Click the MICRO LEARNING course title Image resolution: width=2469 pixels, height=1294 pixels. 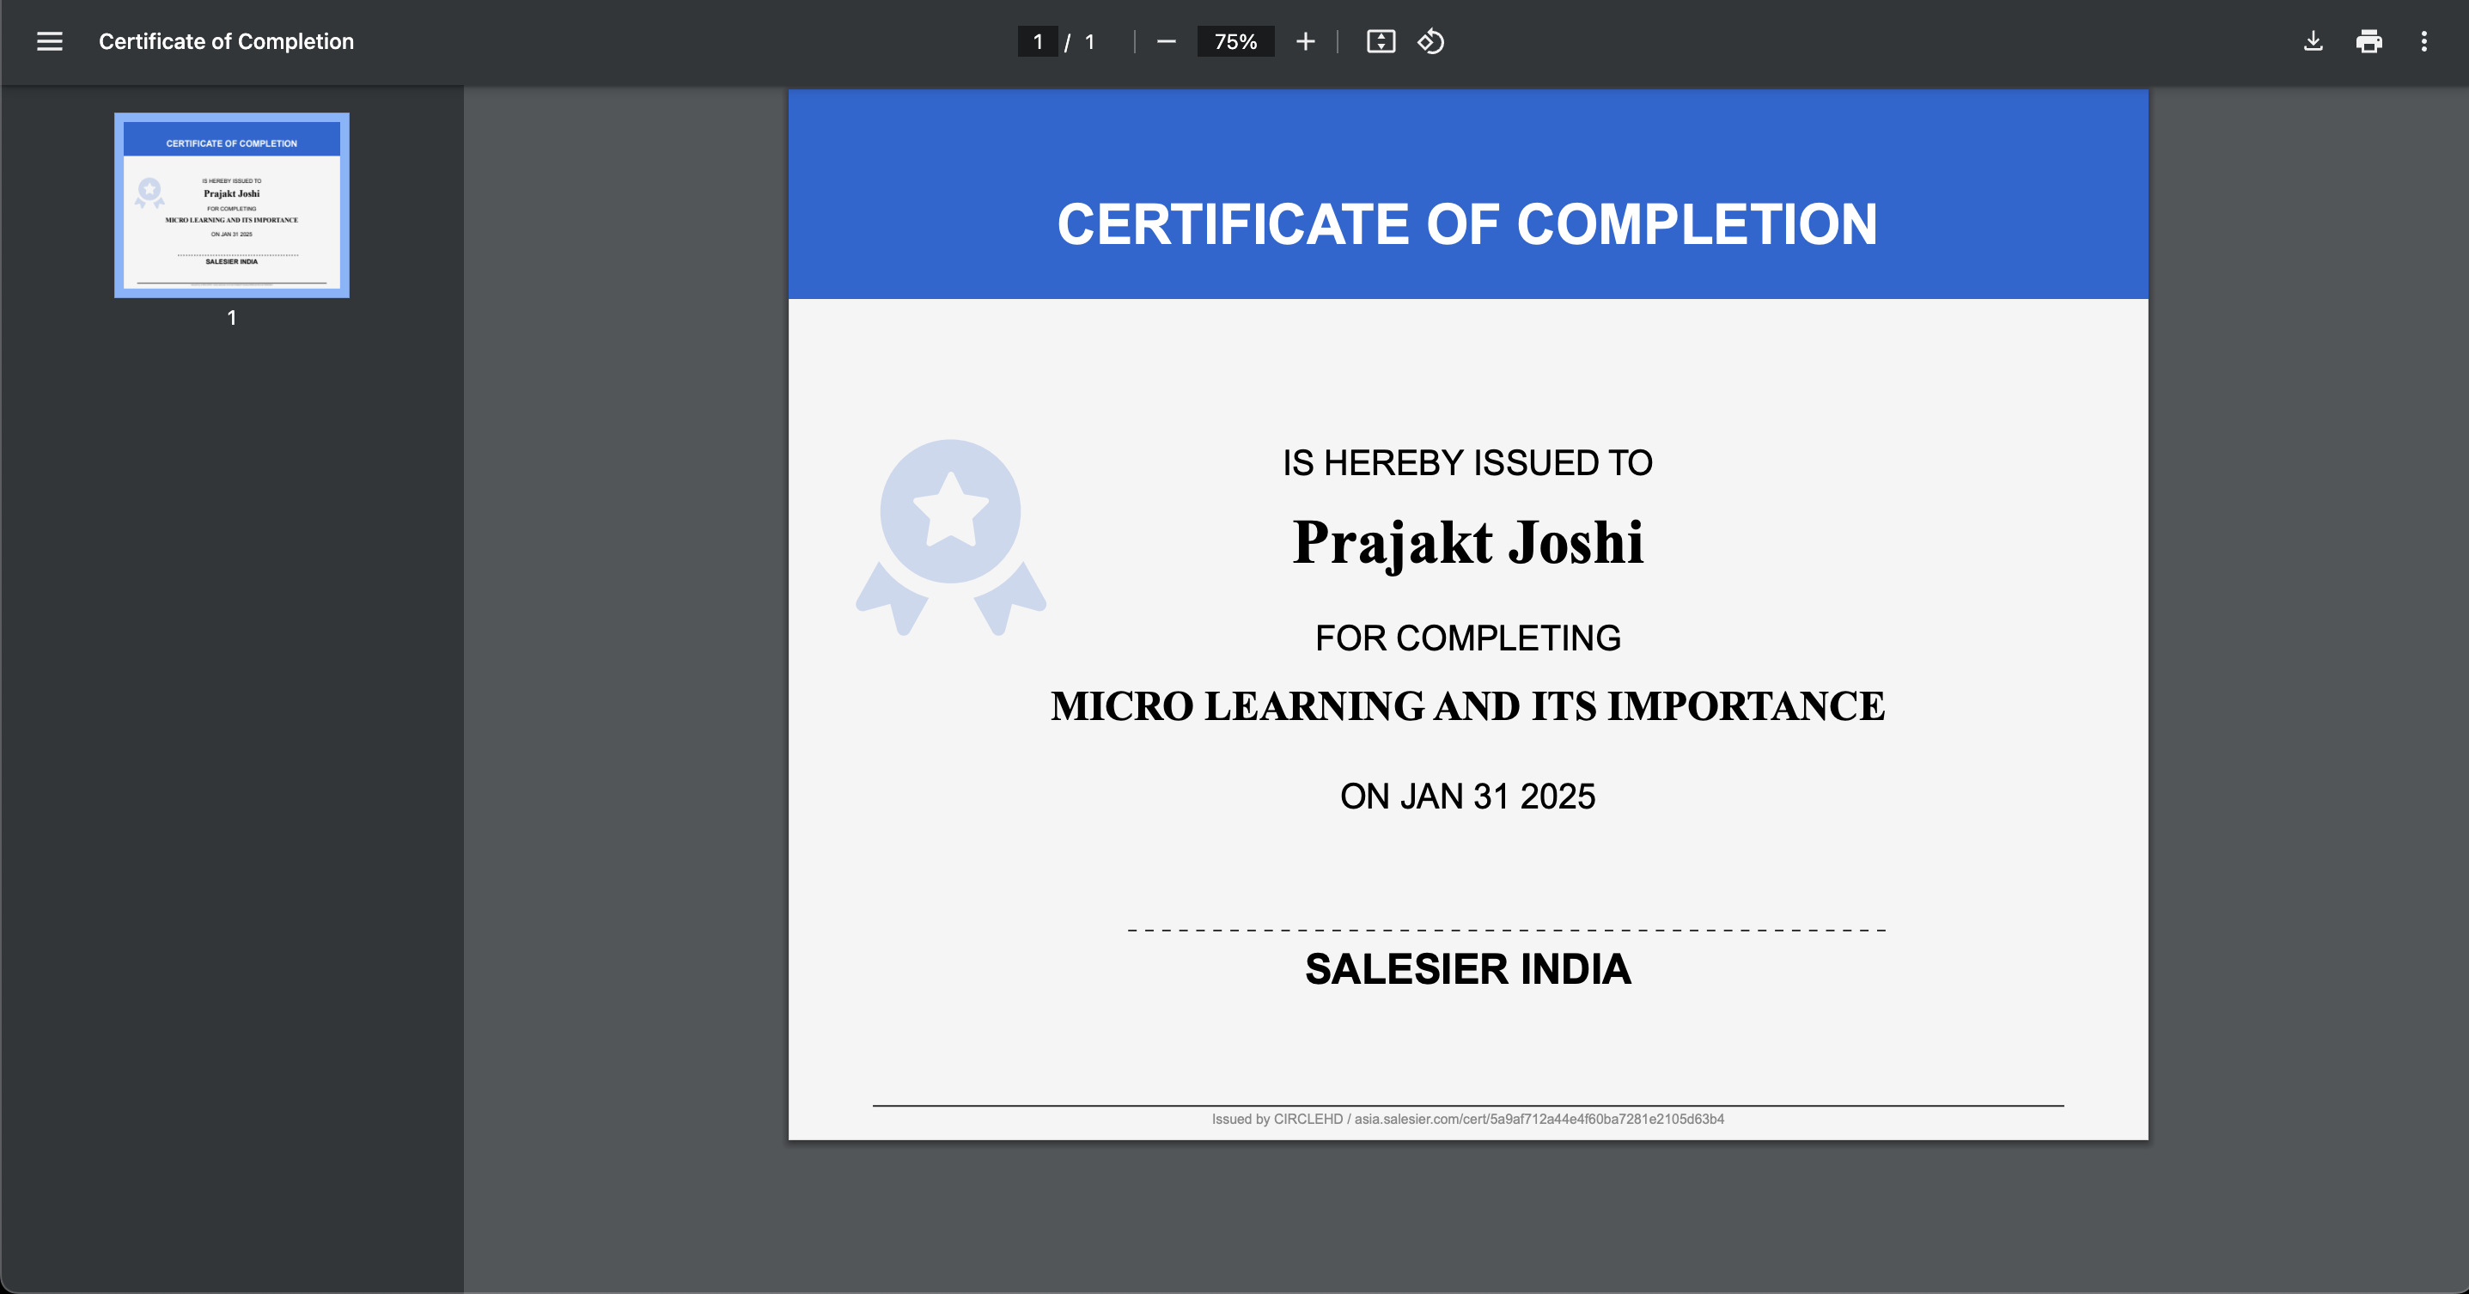click(1466, 707)
